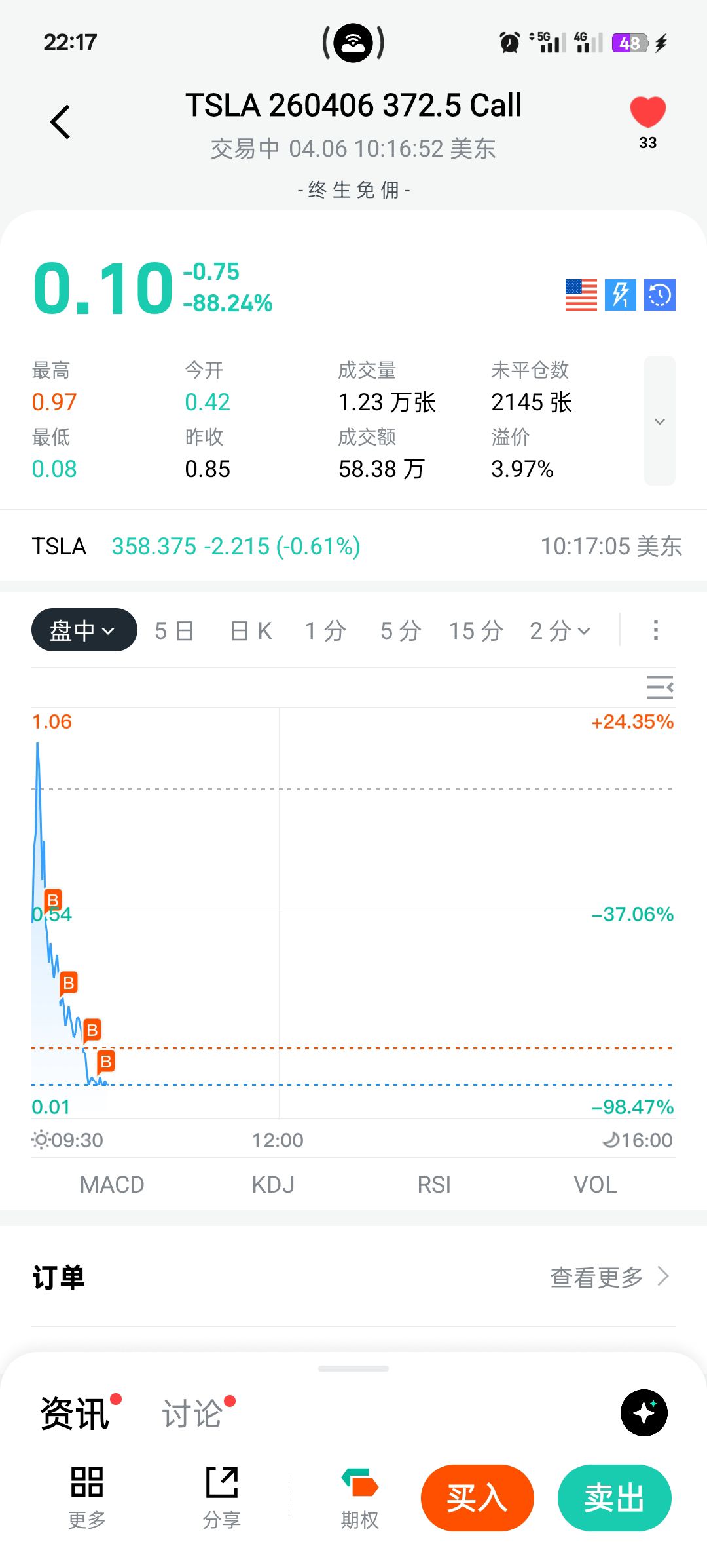Tap the TSLA underlying stock quote row
The height and width of the screenshot is (1557, 707).
[x=353, y=546]
